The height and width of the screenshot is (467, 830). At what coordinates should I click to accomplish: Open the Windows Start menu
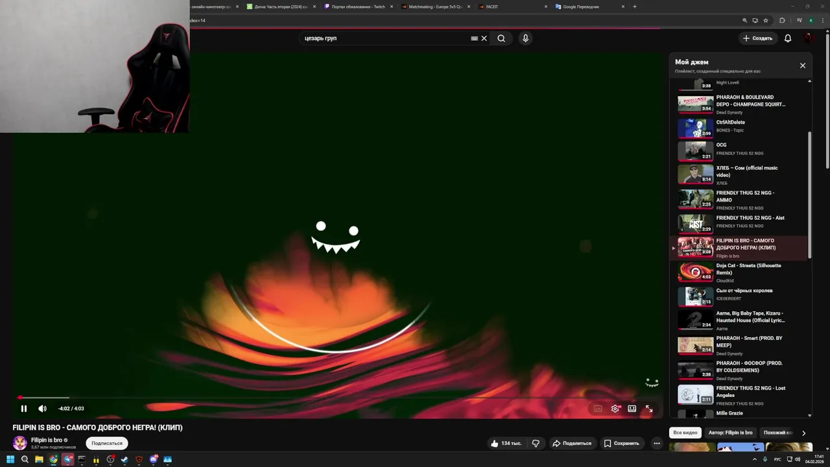tap(10, 459)
